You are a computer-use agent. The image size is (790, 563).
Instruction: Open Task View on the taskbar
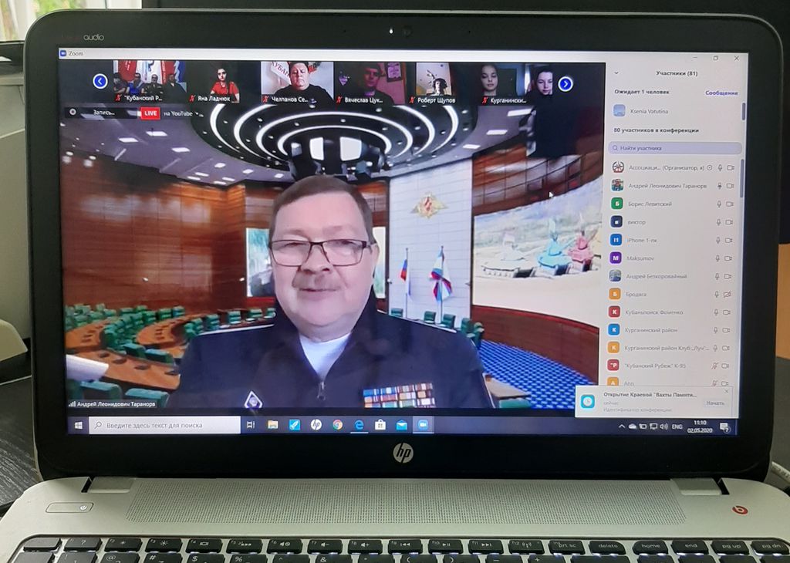point(251,425)
